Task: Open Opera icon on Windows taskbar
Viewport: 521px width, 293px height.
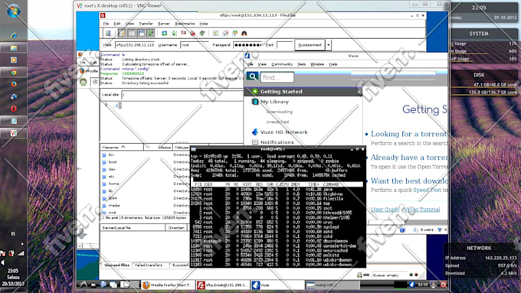Action: pyautogui.click(x=14, y=109)
